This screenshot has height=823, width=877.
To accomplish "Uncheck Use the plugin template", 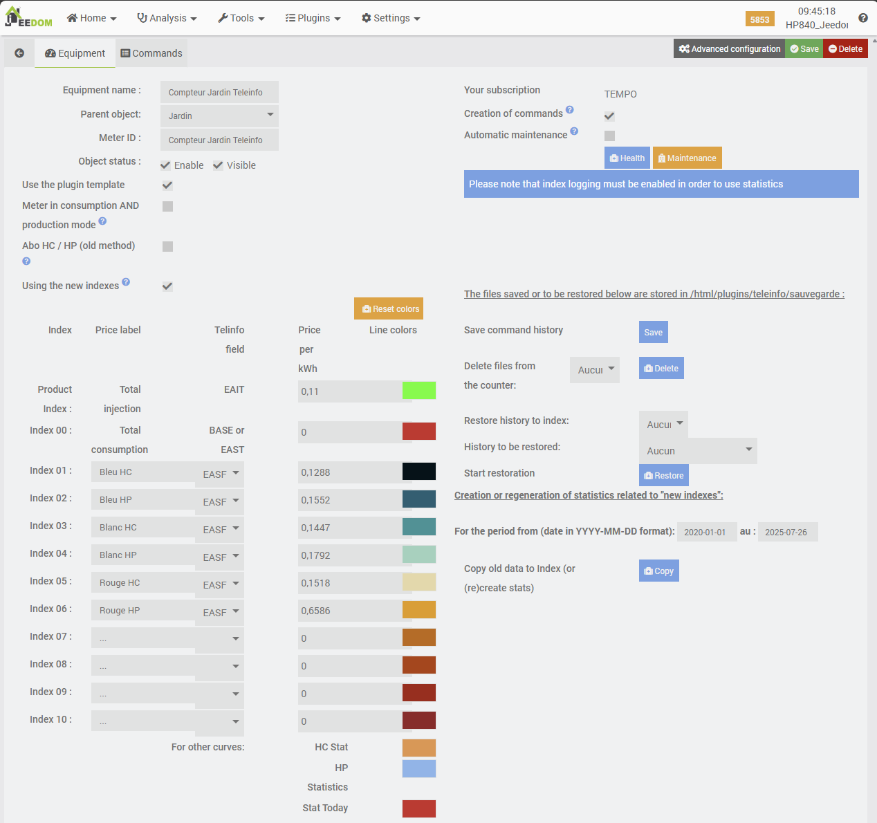I will 167,185.
